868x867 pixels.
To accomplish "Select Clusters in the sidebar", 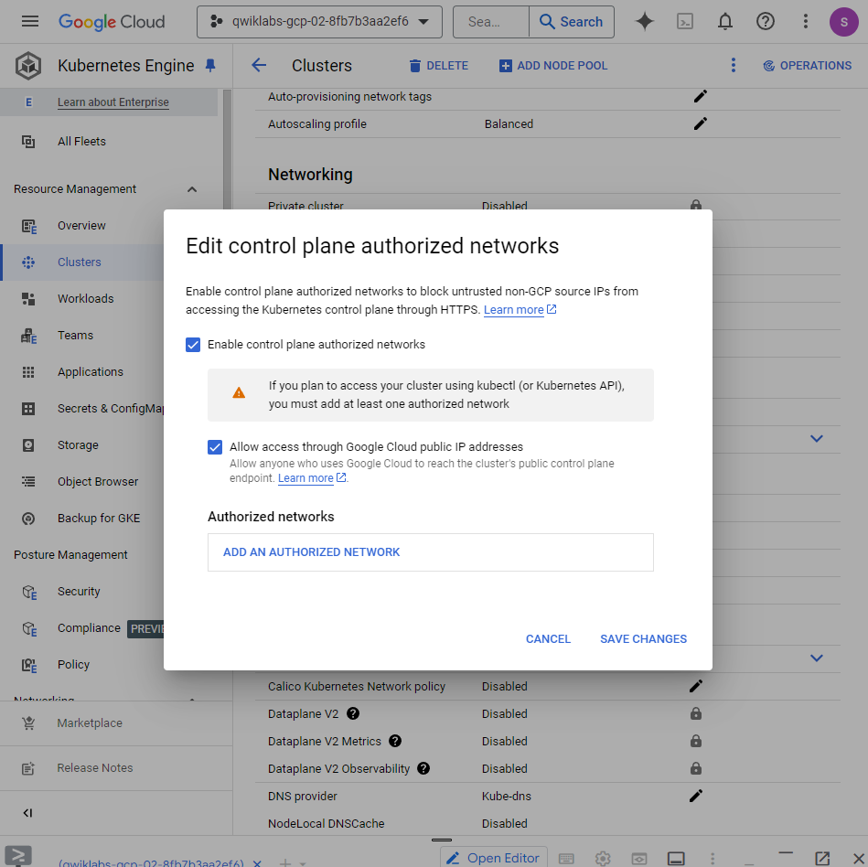I will [x=80, y=262].
